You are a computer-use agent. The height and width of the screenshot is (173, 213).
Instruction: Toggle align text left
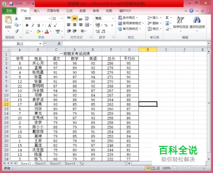69,25
